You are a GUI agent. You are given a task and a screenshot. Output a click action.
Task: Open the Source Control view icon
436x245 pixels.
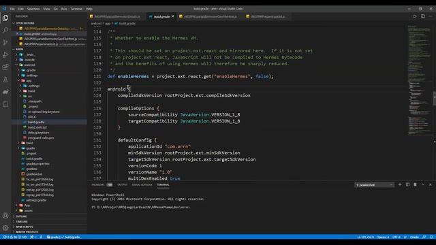[5, 42]
